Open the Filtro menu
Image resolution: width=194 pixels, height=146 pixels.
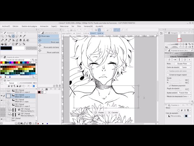point(79,26)
